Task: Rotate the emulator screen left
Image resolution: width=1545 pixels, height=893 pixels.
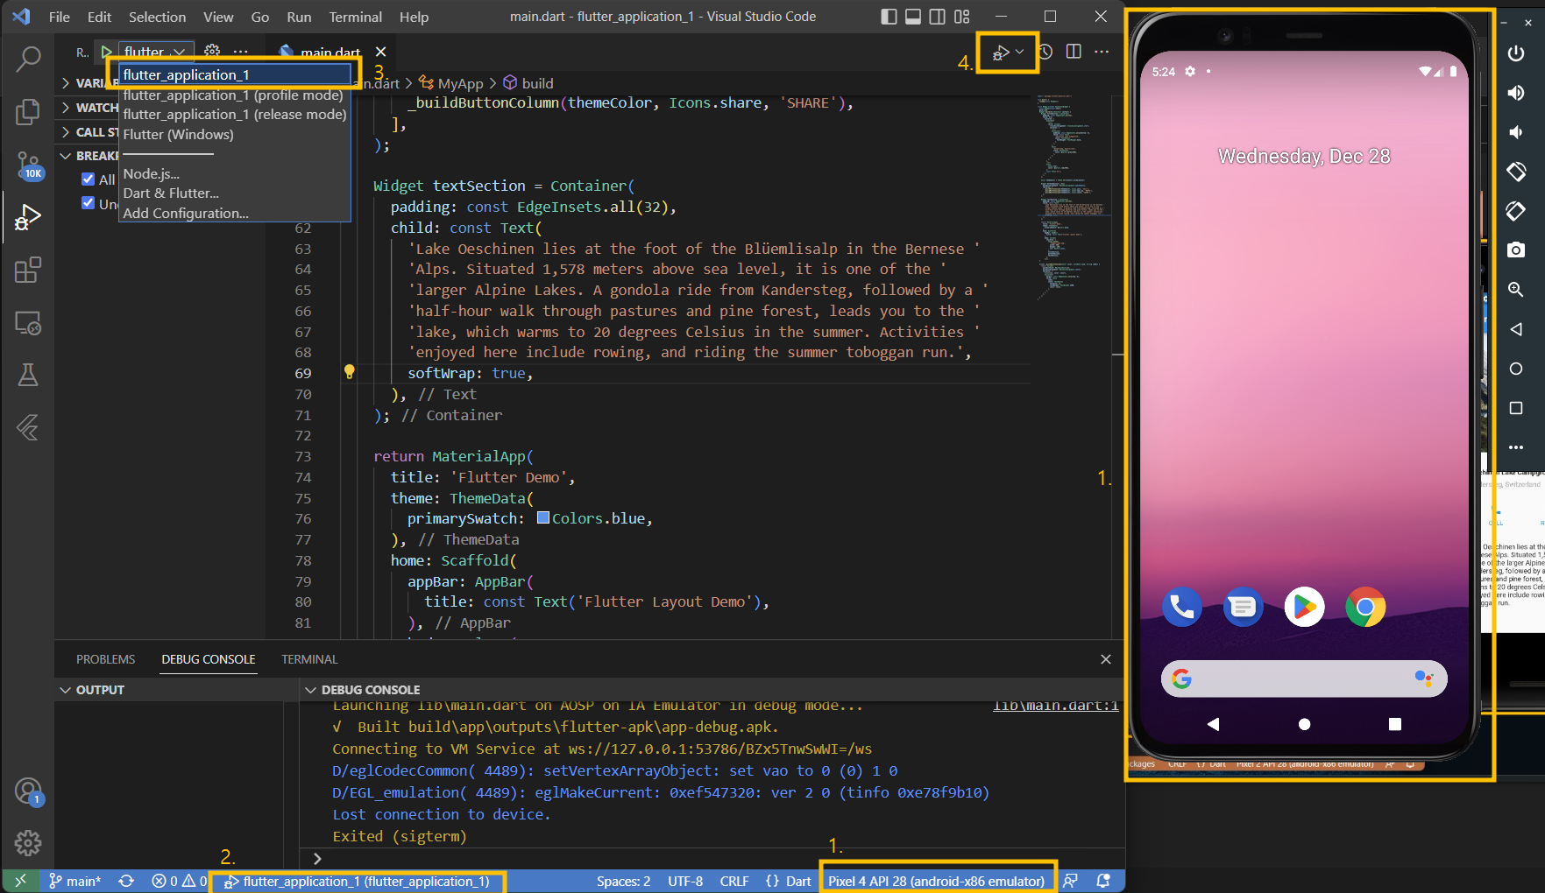Action: click(x=1517, y=172)
